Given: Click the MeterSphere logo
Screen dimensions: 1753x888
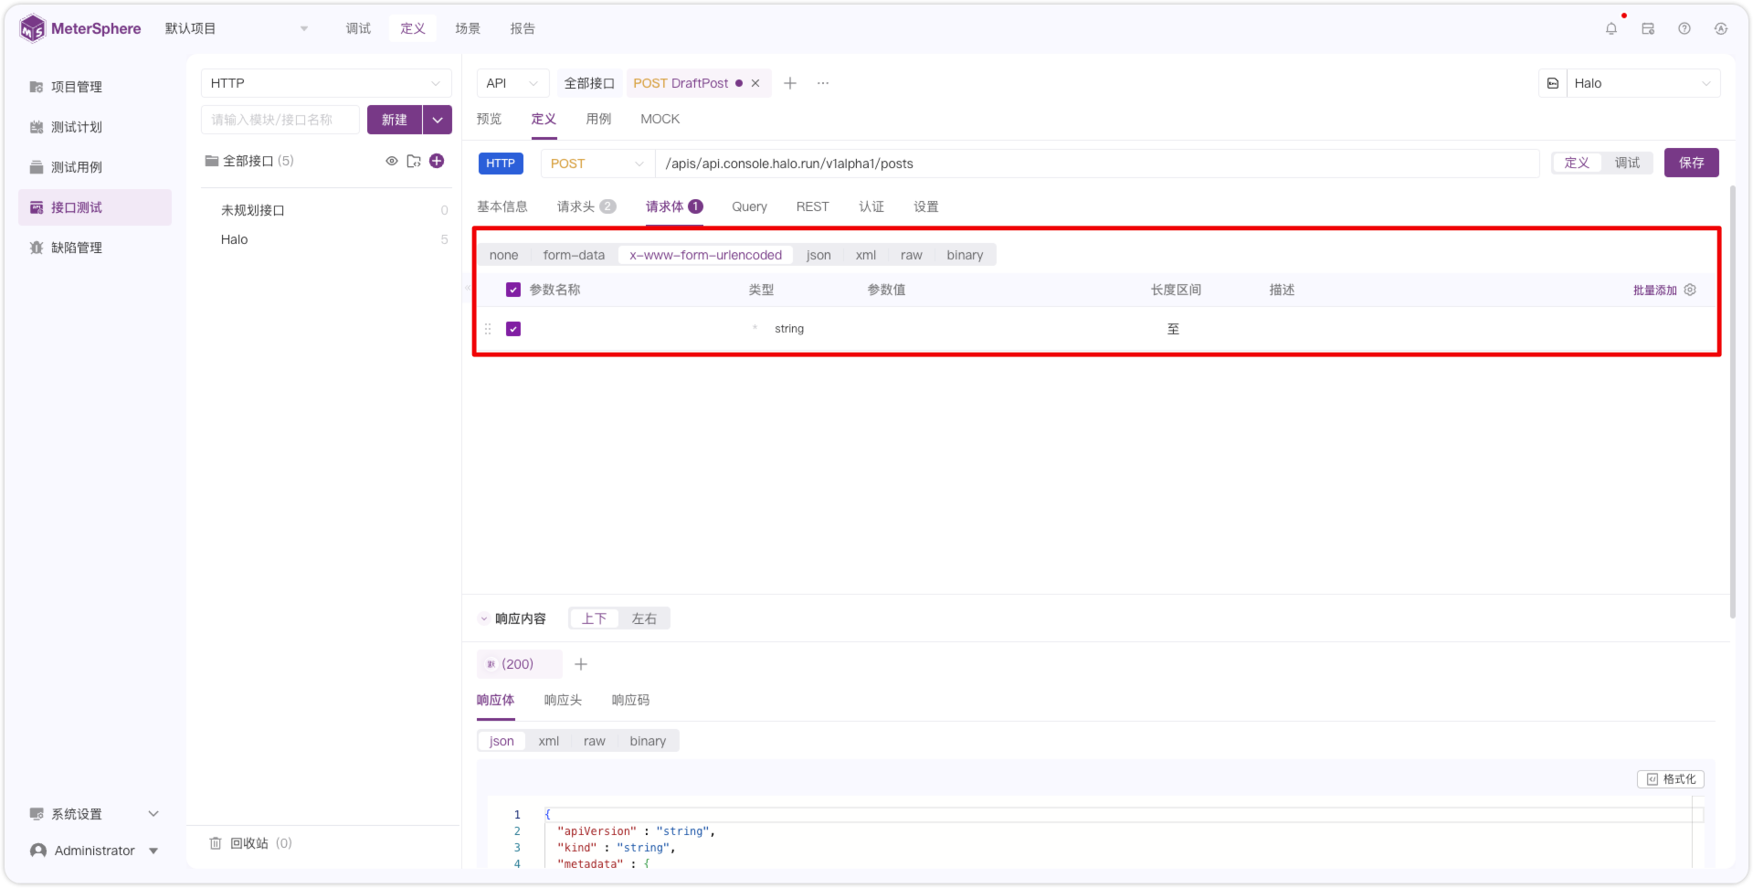Looking at the screenshot, I should click(x=80, y=28).
